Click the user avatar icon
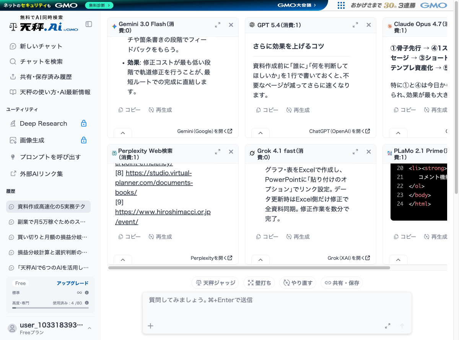 tap(13, 328)
